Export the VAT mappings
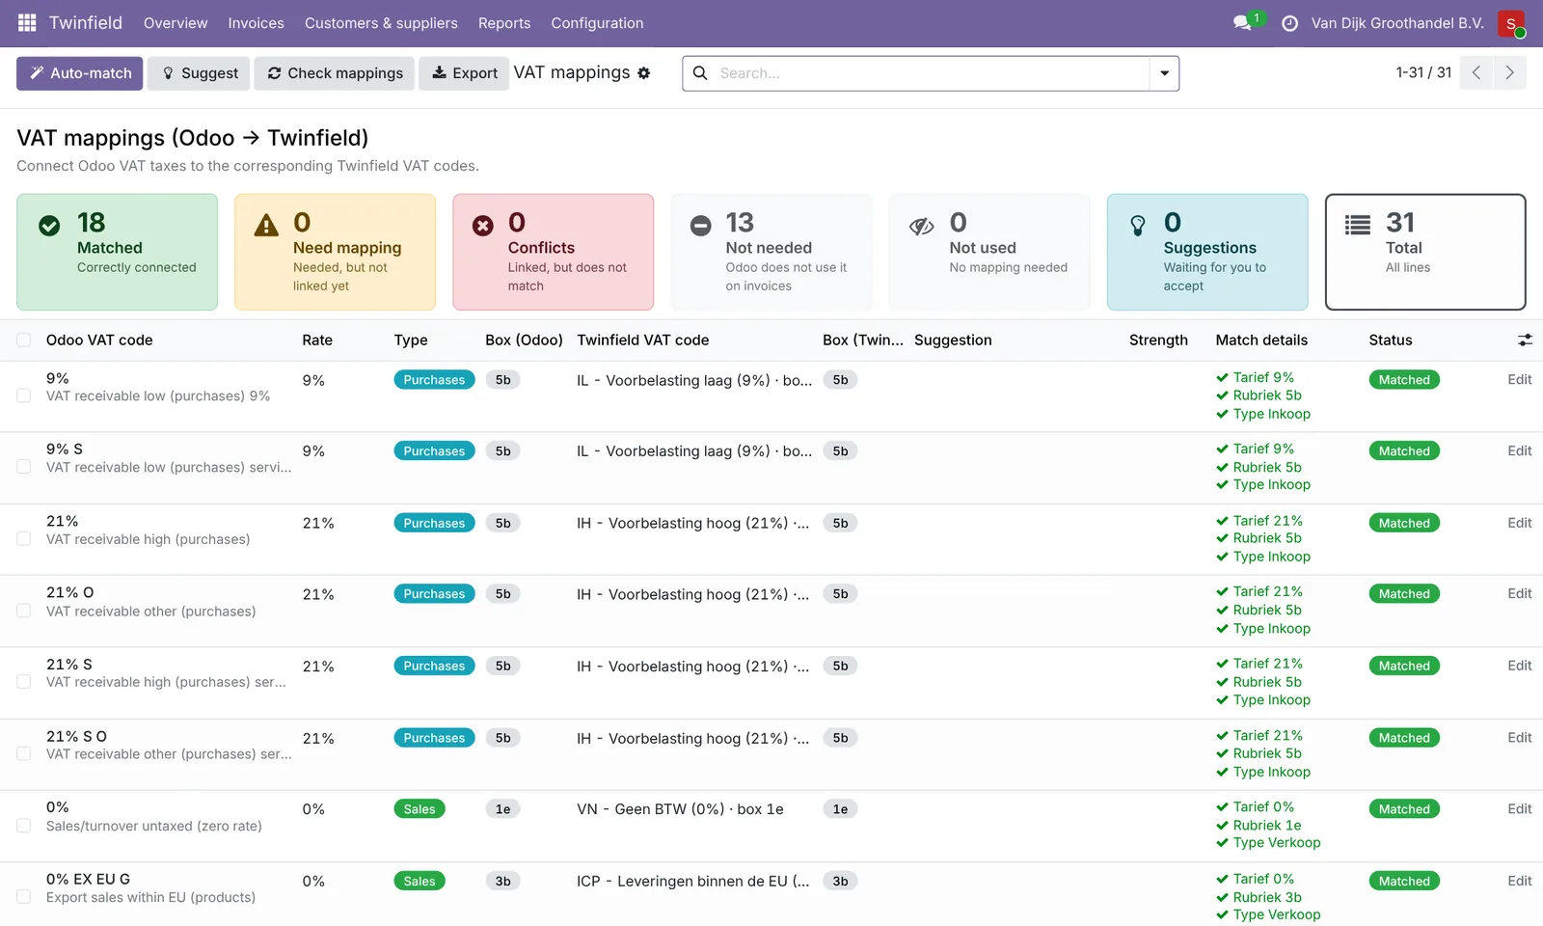 click(x=464, y=73)
